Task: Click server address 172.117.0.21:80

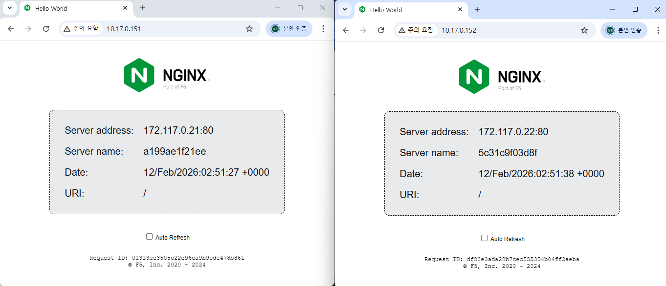Action: click(x=178, y=130)
